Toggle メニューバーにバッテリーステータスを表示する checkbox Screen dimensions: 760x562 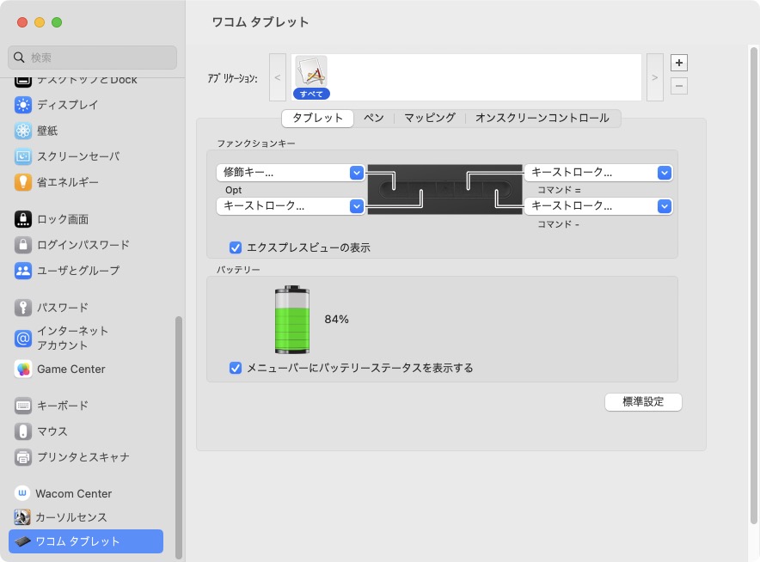tap(235, 368)
